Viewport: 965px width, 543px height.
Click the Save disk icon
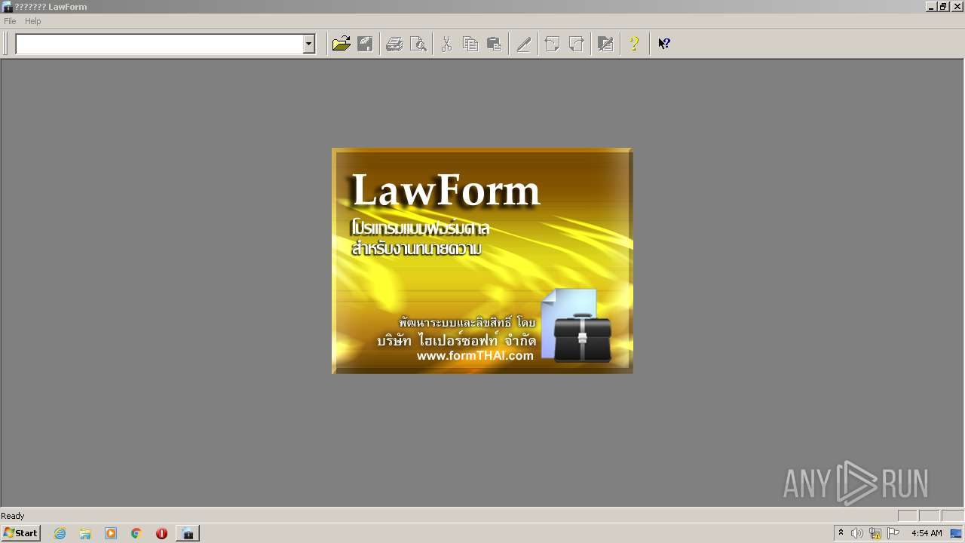pyautogui.click(x=365, y=44)
